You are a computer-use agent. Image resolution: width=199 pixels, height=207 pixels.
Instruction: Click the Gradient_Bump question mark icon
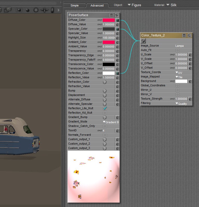[x=105, y=118]
